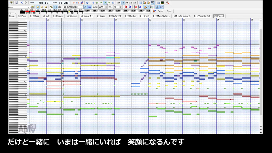
Task: Toggle the second speaker audition icon
Action: pos(42,7)
